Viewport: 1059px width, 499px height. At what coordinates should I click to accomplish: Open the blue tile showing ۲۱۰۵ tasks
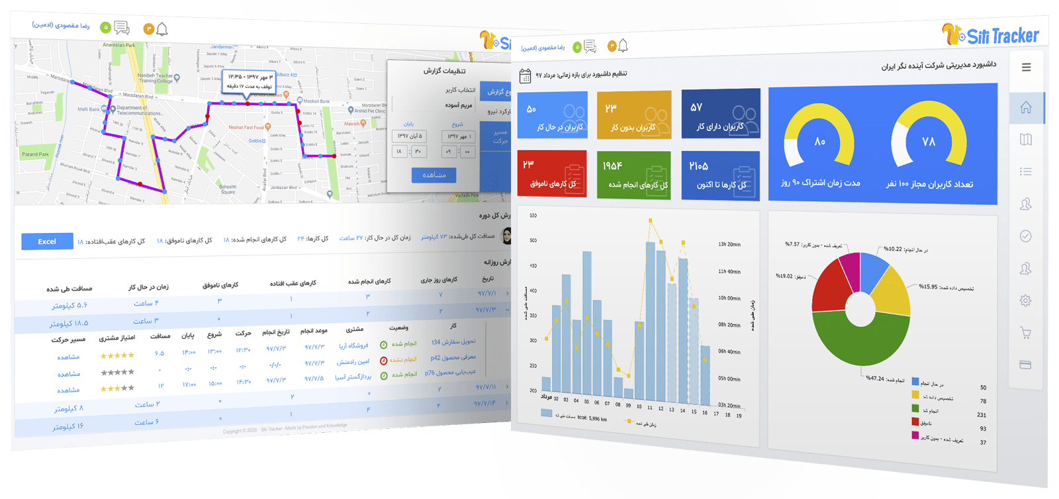coord(721,175)
